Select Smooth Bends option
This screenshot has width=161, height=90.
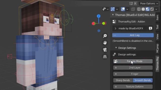[143, 80]
